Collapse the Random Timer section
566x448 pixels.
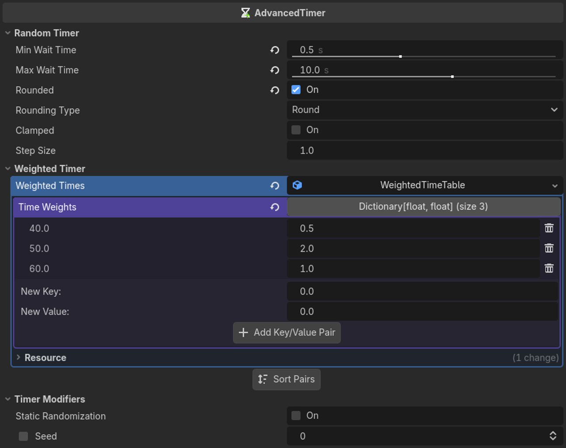click(x=8, y=33)
